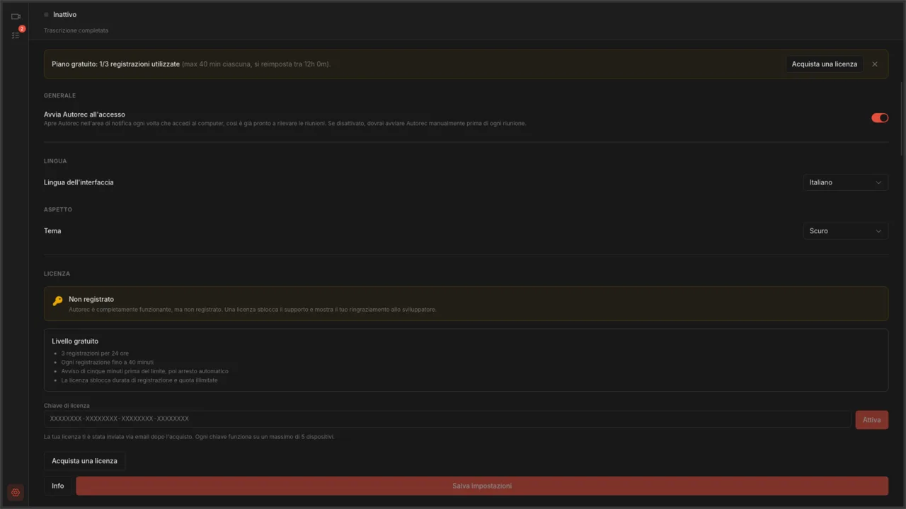Open the recordings camera icon in sidebar
The width and height of the screenshot is (906, 509).
pyautogui.click(x=16, y=16)
